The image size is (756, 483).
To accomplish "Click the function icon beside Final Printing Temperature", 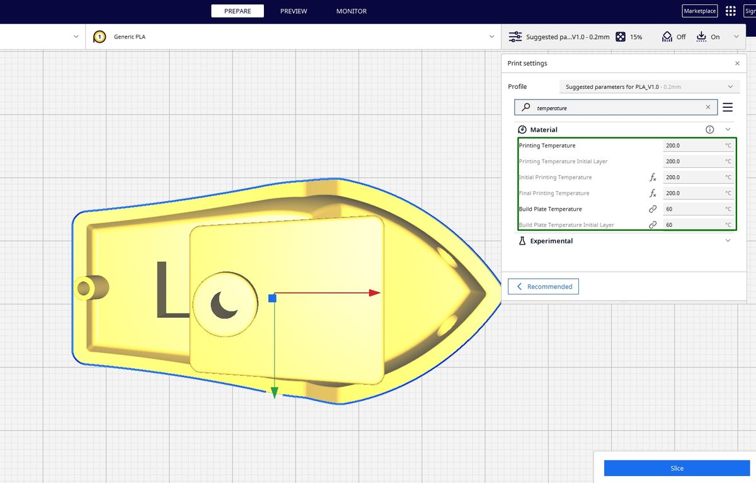I will [653, 193].
